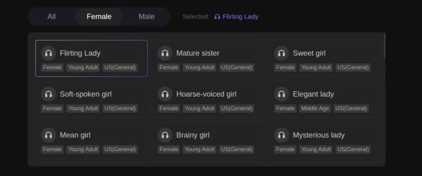This screenshot has width=422, height=176.
Task: Choose the Brainy girl voice name
Action: click(x=193, y=135)
